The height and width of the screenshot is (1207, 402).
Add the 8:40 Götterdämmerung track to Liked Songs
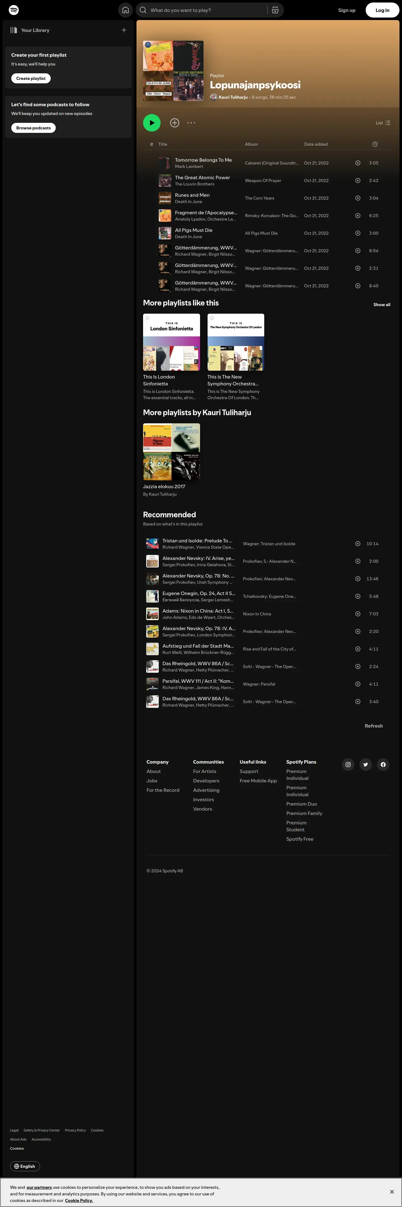point(358,286)
